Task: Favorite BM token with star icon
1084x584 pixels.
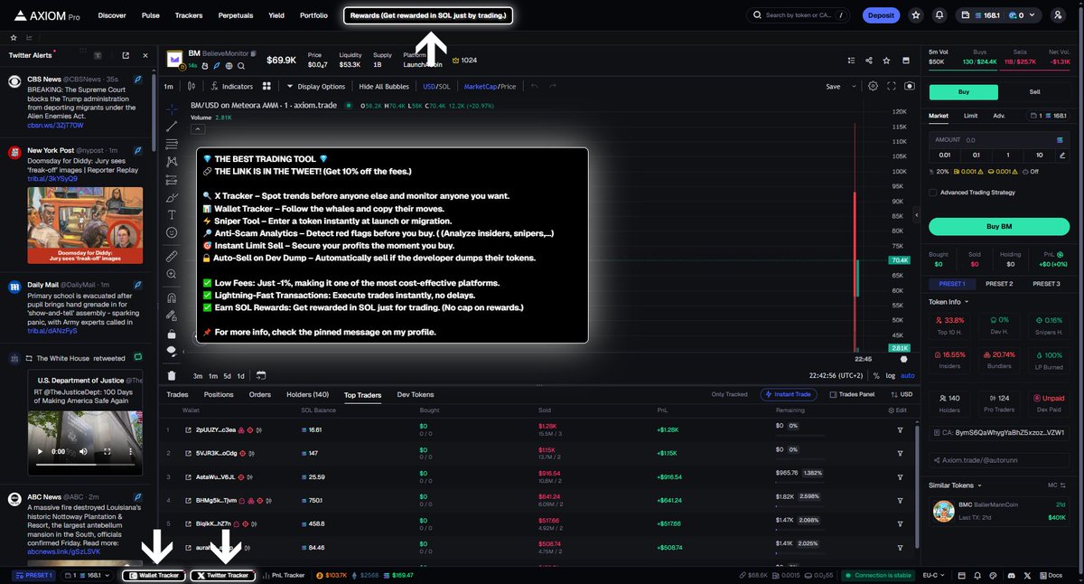Action: click(x=887, y=61)
